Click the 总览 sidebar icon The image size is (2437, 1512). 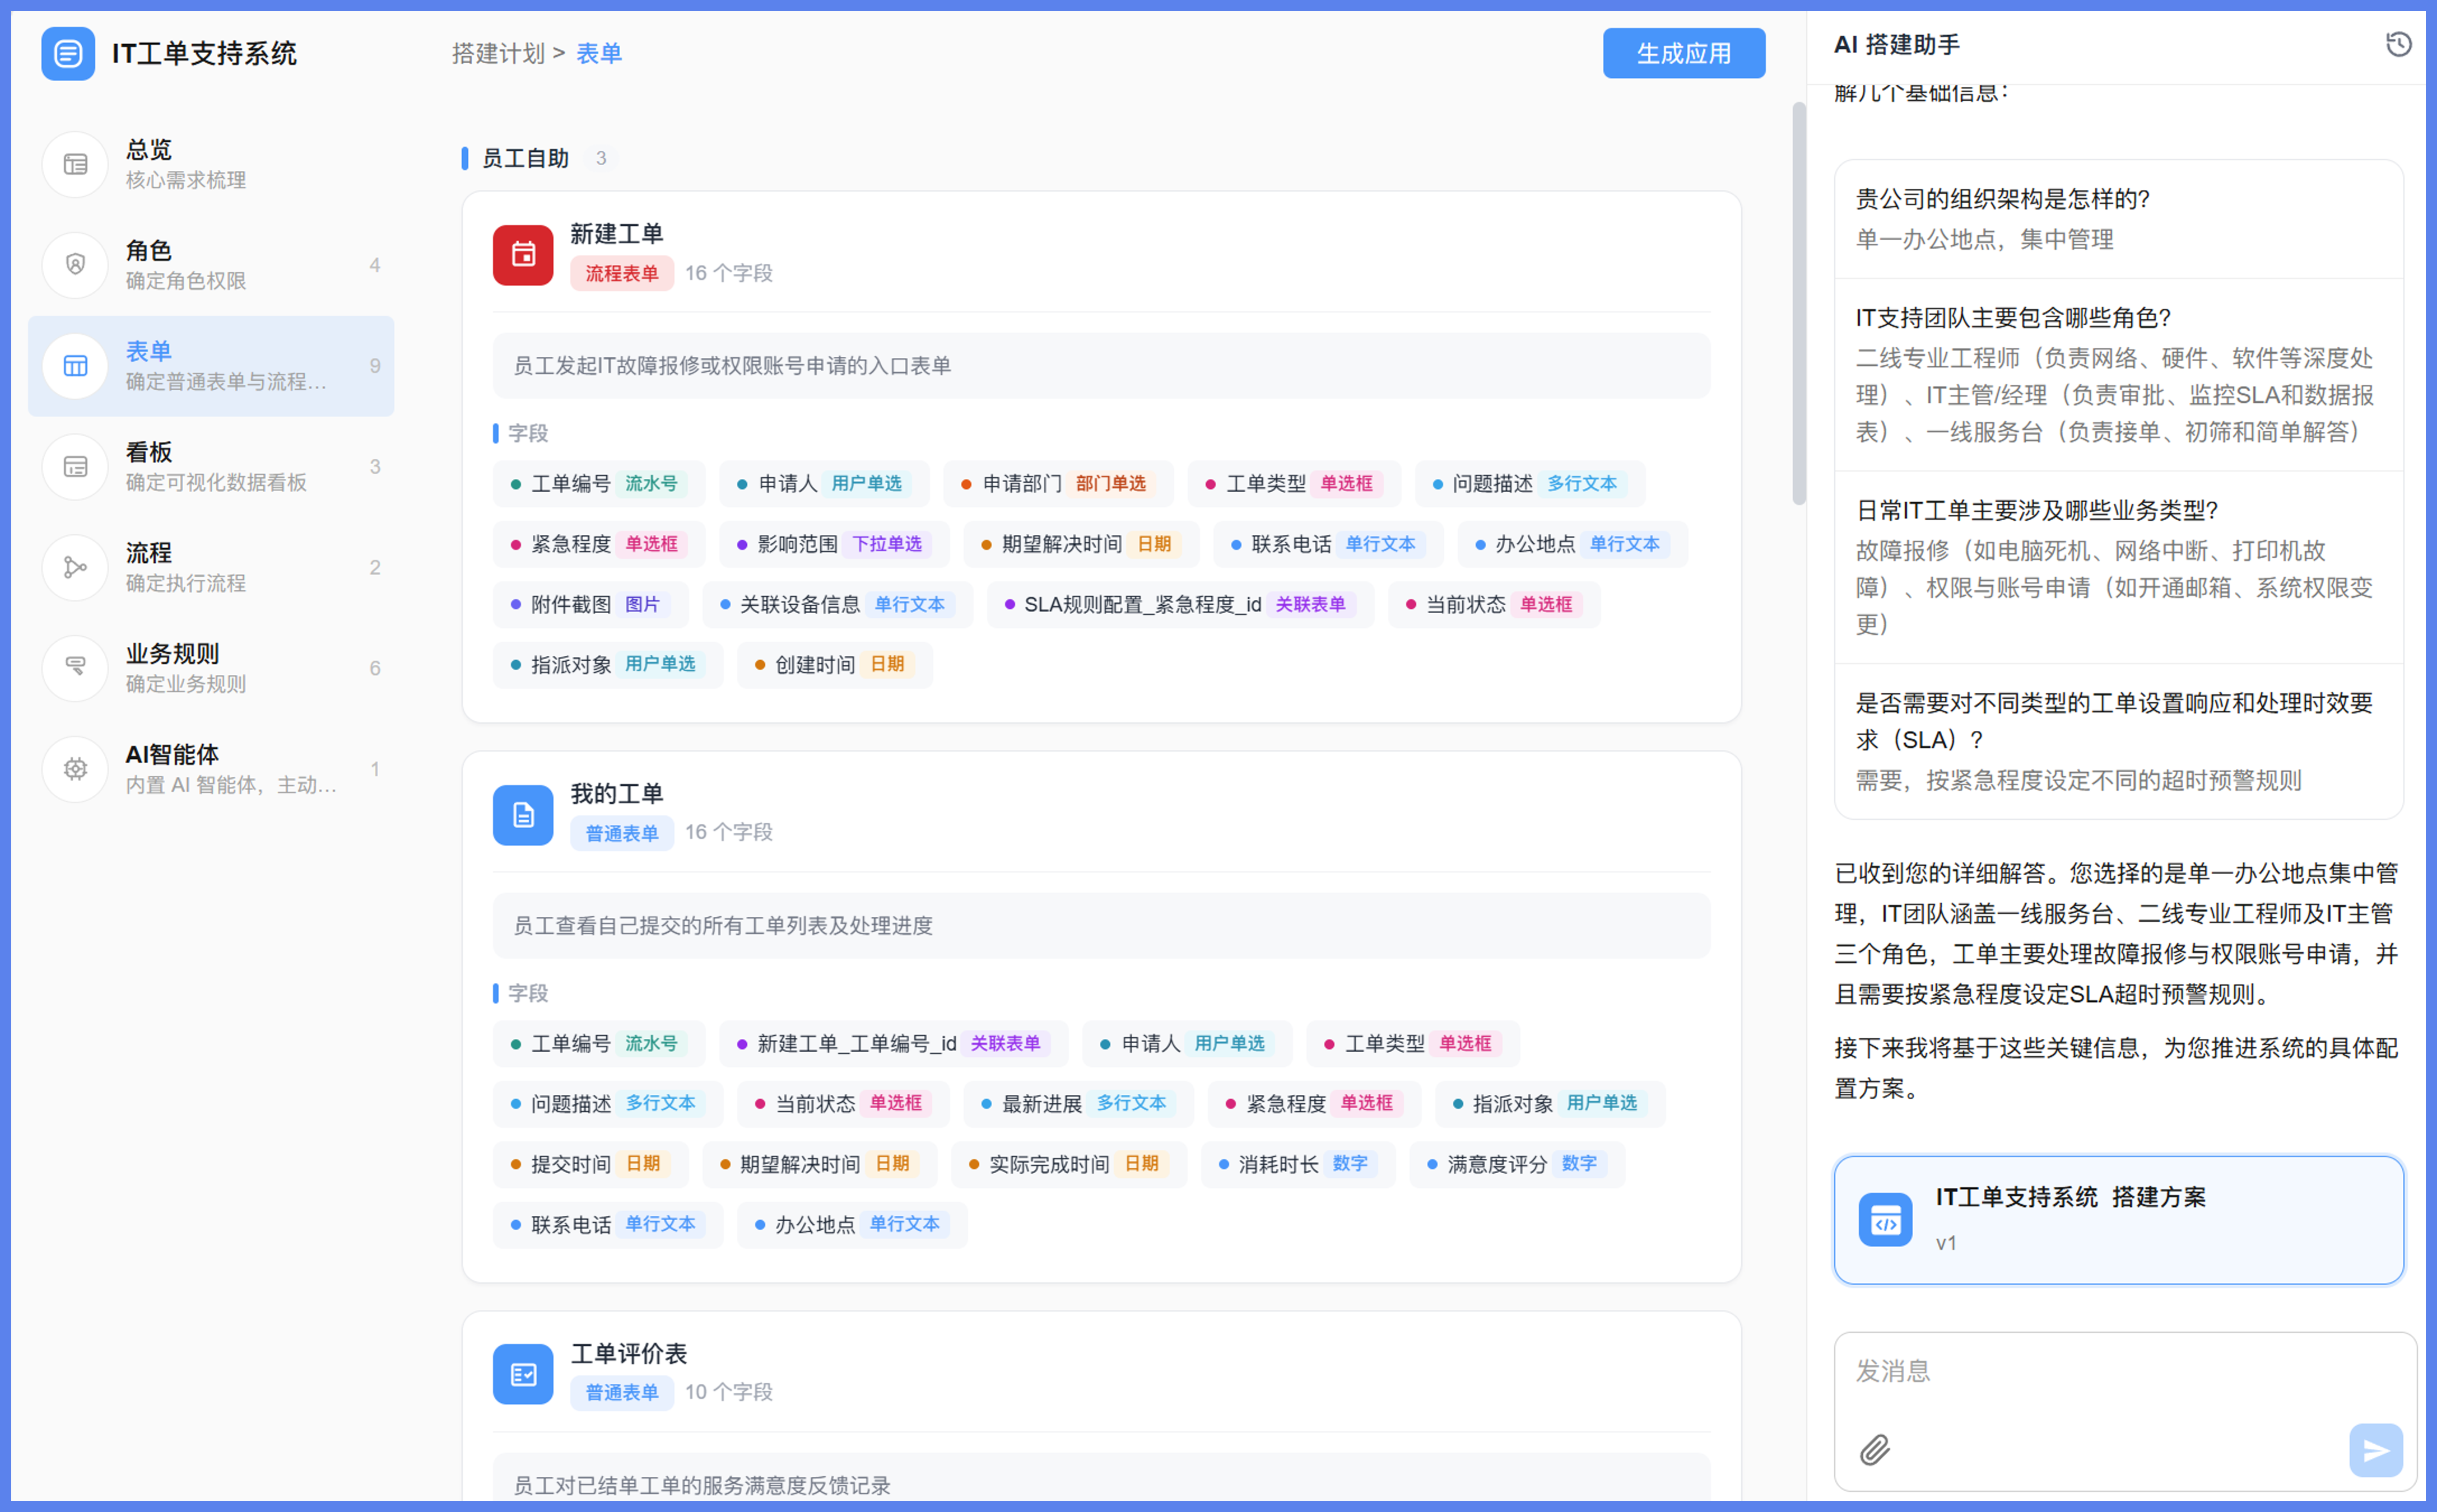[x=75, y=164]
